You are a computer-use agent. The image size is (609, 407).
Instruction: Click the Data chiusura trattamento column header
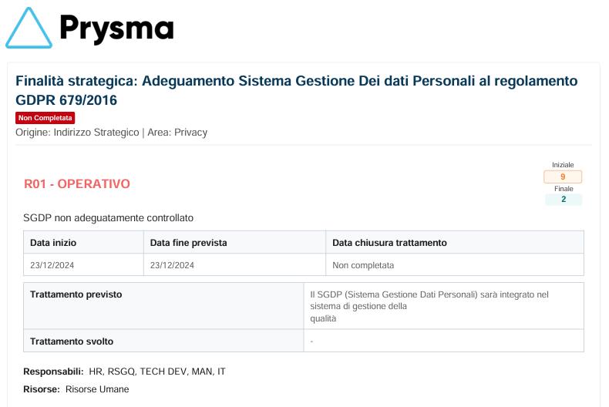point(389,243)
